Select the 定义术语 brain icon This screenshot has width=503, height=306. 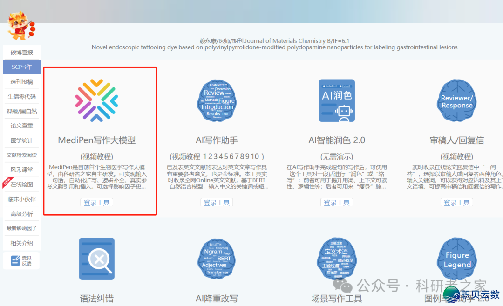click(337, 259)
